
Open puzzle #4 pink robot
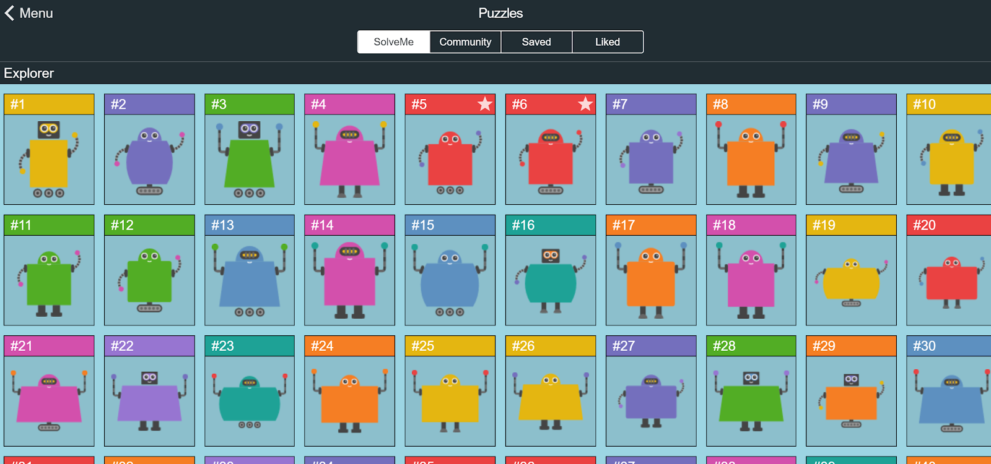tap(350, 149)
